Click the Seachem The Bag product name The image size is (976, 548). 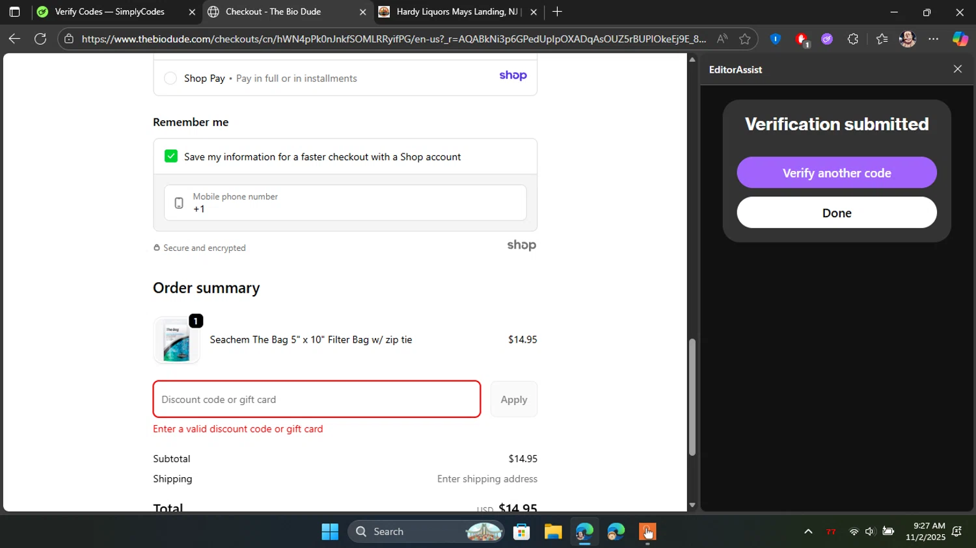coord(311,340)
